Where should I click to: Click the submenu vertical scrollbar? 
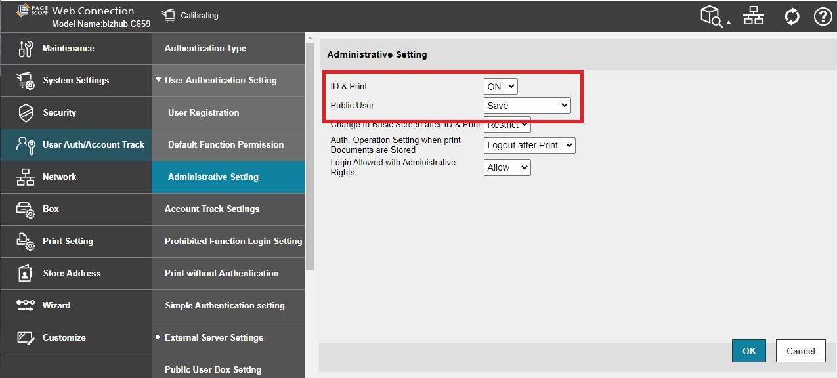[310, 151]
